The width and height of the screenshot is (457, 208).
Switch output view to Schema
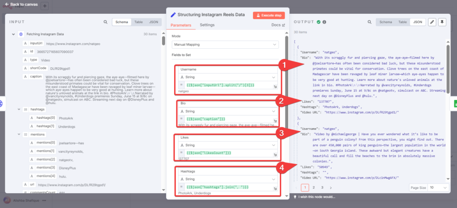tap(386, 22)
